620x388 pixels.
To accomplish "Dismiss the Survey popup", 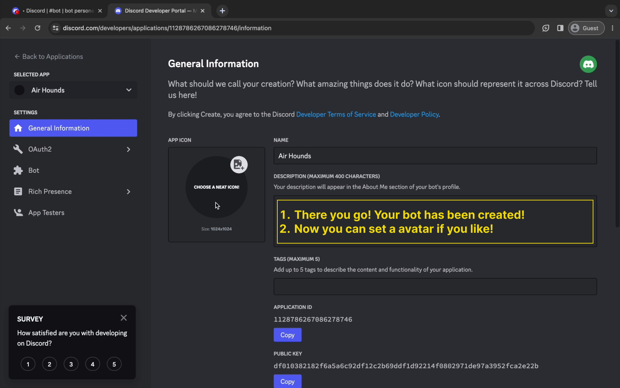I will [124, 318].
